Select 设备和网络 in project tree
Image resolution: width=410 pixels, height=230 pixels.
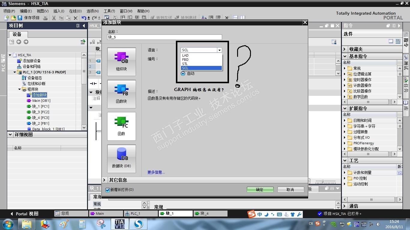coord(32,66)
